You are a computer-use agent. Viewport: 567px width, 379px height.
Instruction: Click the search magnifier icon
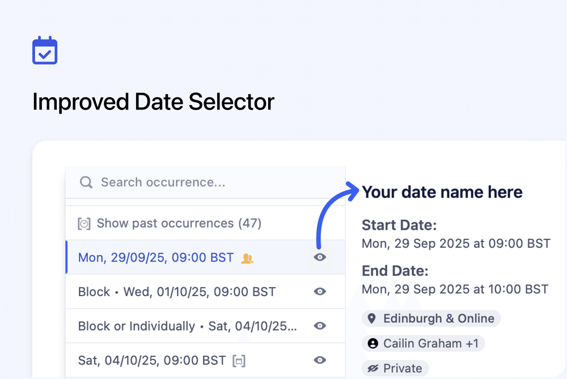[86, 182]
